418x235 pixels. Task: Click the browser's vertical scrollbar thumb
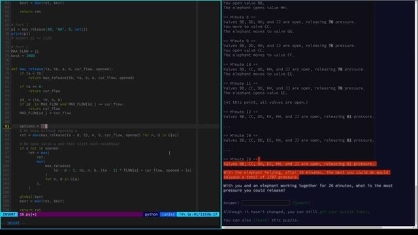416,205
